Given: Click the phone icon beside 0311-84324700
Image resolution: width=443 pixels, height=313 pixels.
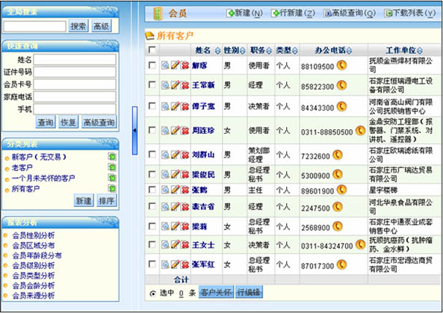Looking at the screenshot, I should (360, 244).
